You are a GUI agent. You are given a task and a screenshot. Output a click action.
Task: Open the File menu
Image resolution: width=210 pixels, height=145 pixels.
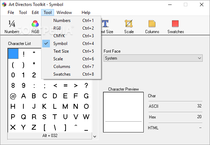[11, 13]
